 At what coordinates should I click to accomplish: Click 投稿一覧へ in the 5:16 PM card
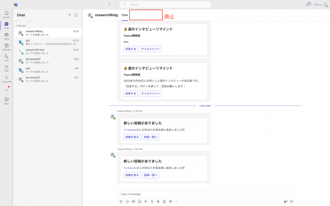click(x=150, y=137)
